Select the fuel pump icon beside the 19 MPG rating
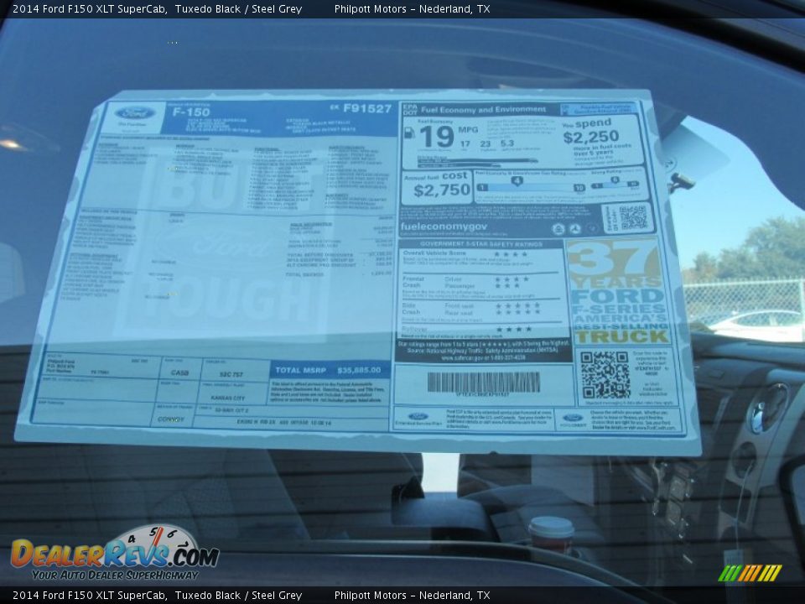Viewport: 805px width, 604px height. (410, 133)
